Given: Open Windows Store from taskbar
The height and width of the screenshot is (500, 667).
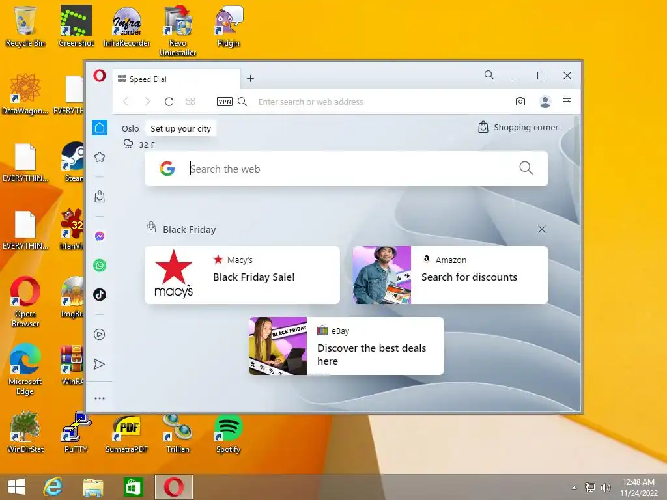Looking at the screenshot, I should pyautogui.click(x=133, y=487).
